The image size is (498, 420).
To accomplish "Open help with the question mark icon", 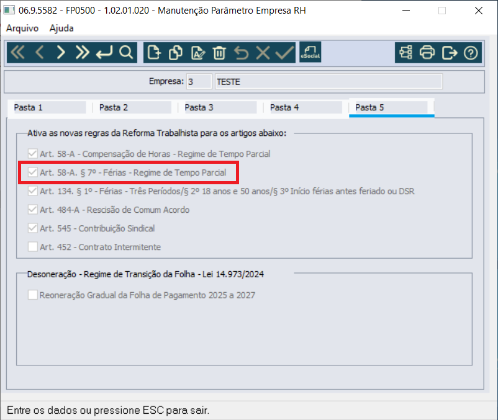I will (471, 53).
